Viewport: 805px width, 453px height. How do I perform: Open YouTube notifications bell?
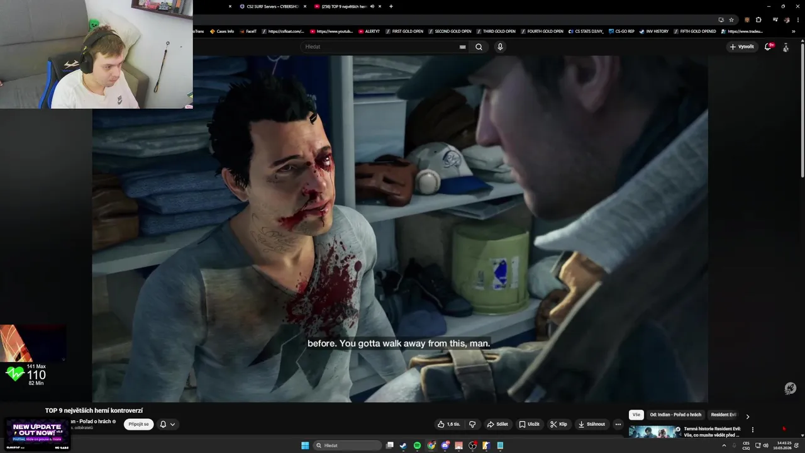tap(768, 47)
